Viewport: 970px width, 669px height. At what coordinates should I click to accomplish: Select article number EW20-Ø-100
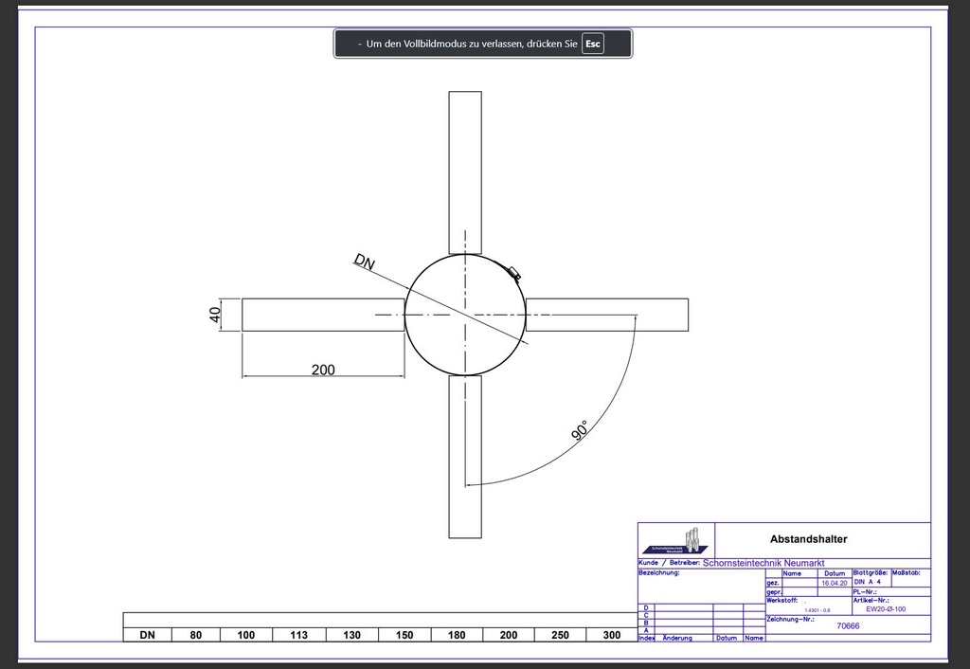coord(886,609)
